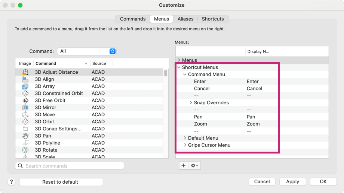Click the 3D Constrained Orbit icon
The image size is (344, 193).
pos(25,94)
